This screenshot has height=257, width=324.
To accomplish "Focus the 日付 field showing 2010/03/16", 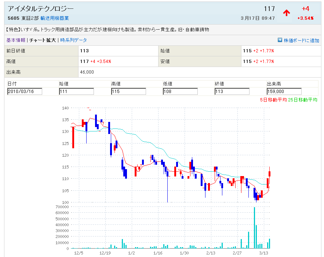I will tap(25, 91).
